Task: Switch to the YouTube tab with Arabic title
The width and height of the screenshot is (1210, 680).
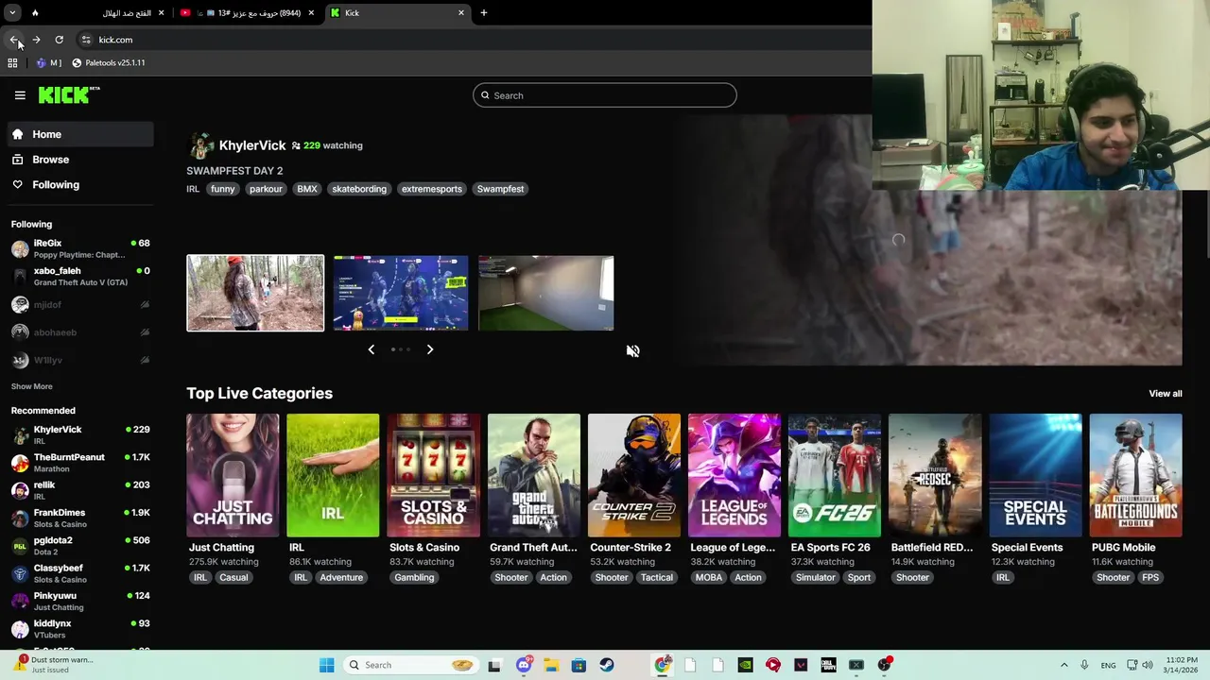Action: [x=246, y=12]
